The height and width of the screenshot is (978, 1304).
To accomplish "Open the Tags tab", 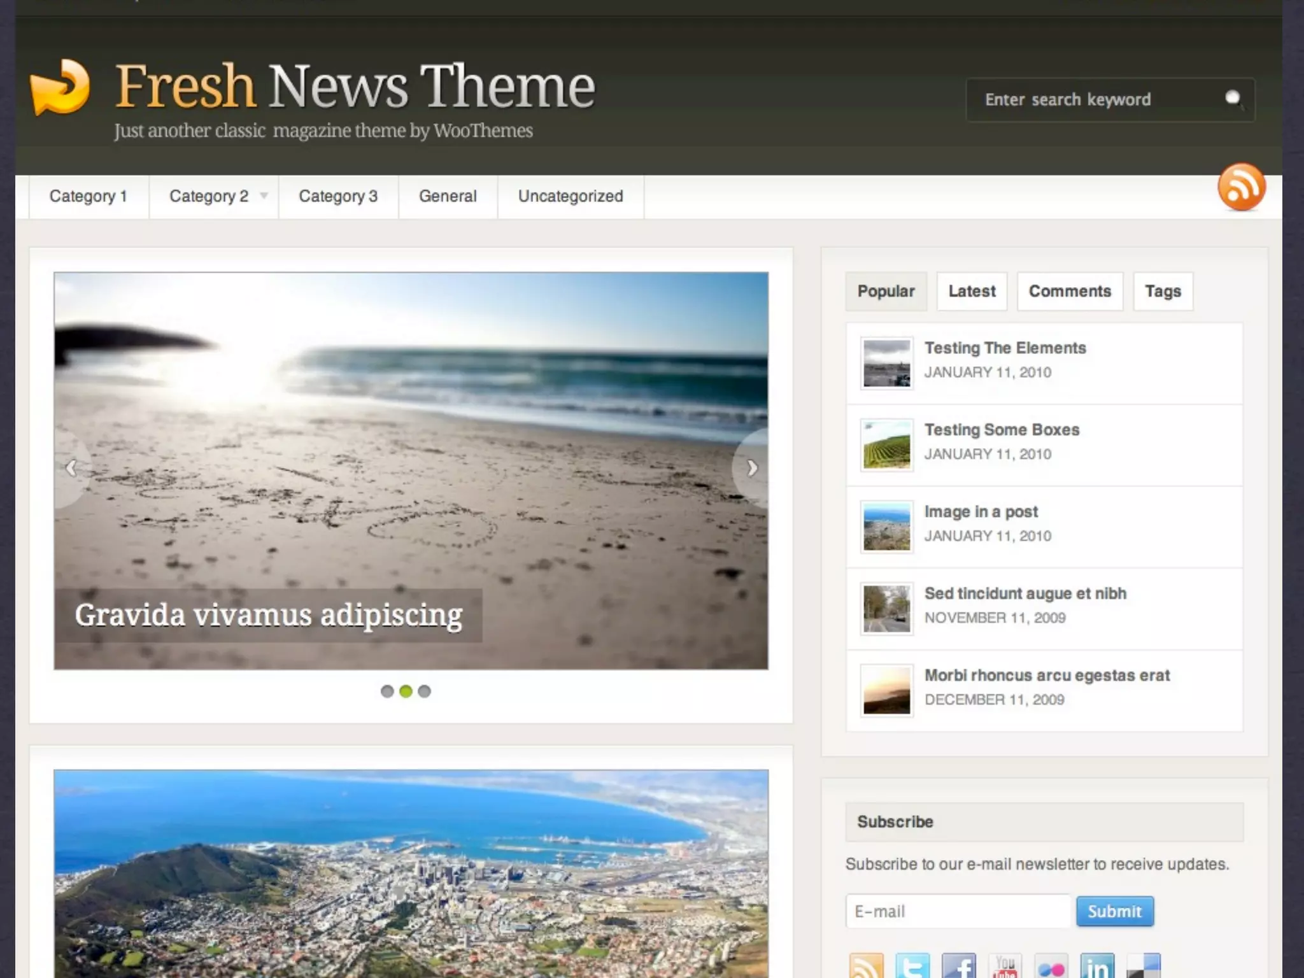I will [1163, 292].
